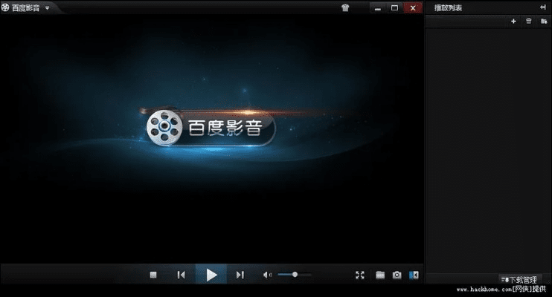Add a file to the playlist
This screenshot has height=297, width=552.
[x=513, y=22]
